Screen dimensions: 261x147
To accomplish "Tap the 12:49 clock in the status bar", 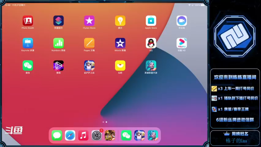I will point(8,5).
